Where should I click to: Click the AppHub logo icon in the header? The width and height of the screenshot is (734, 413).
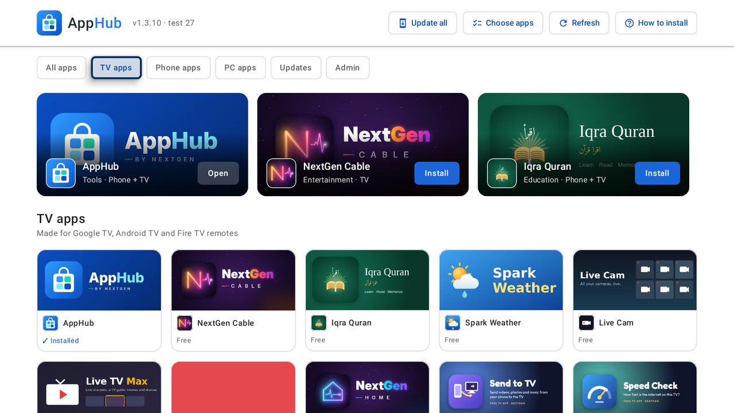click(49, 23)
